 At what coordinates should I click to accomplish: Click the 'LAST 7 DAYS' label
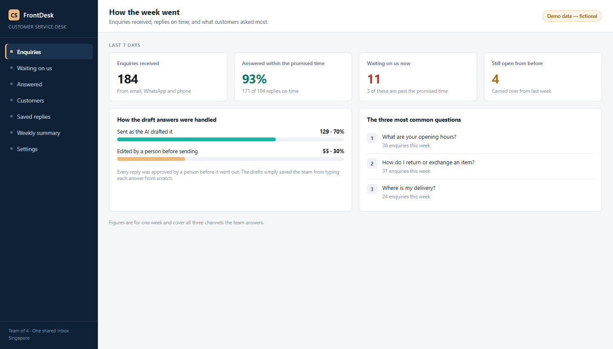coord(125,45)
